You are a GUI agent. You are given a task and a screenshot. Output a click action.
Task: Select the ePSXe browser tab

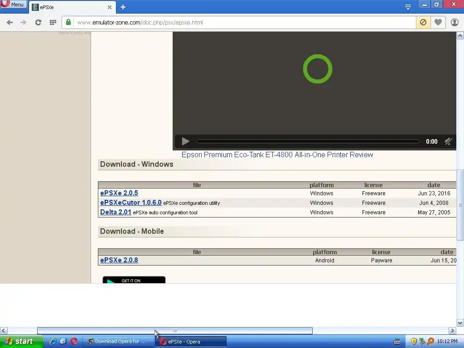pos(72,7)
